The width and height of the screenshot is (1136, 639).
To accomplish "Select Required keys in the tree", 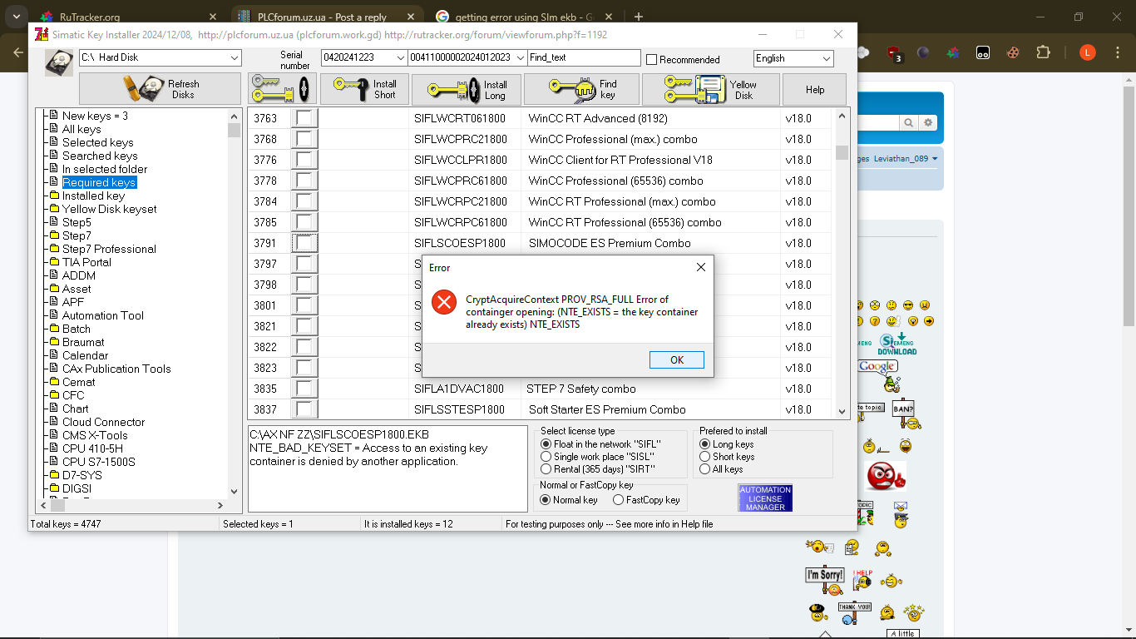I will pos(98,182).
